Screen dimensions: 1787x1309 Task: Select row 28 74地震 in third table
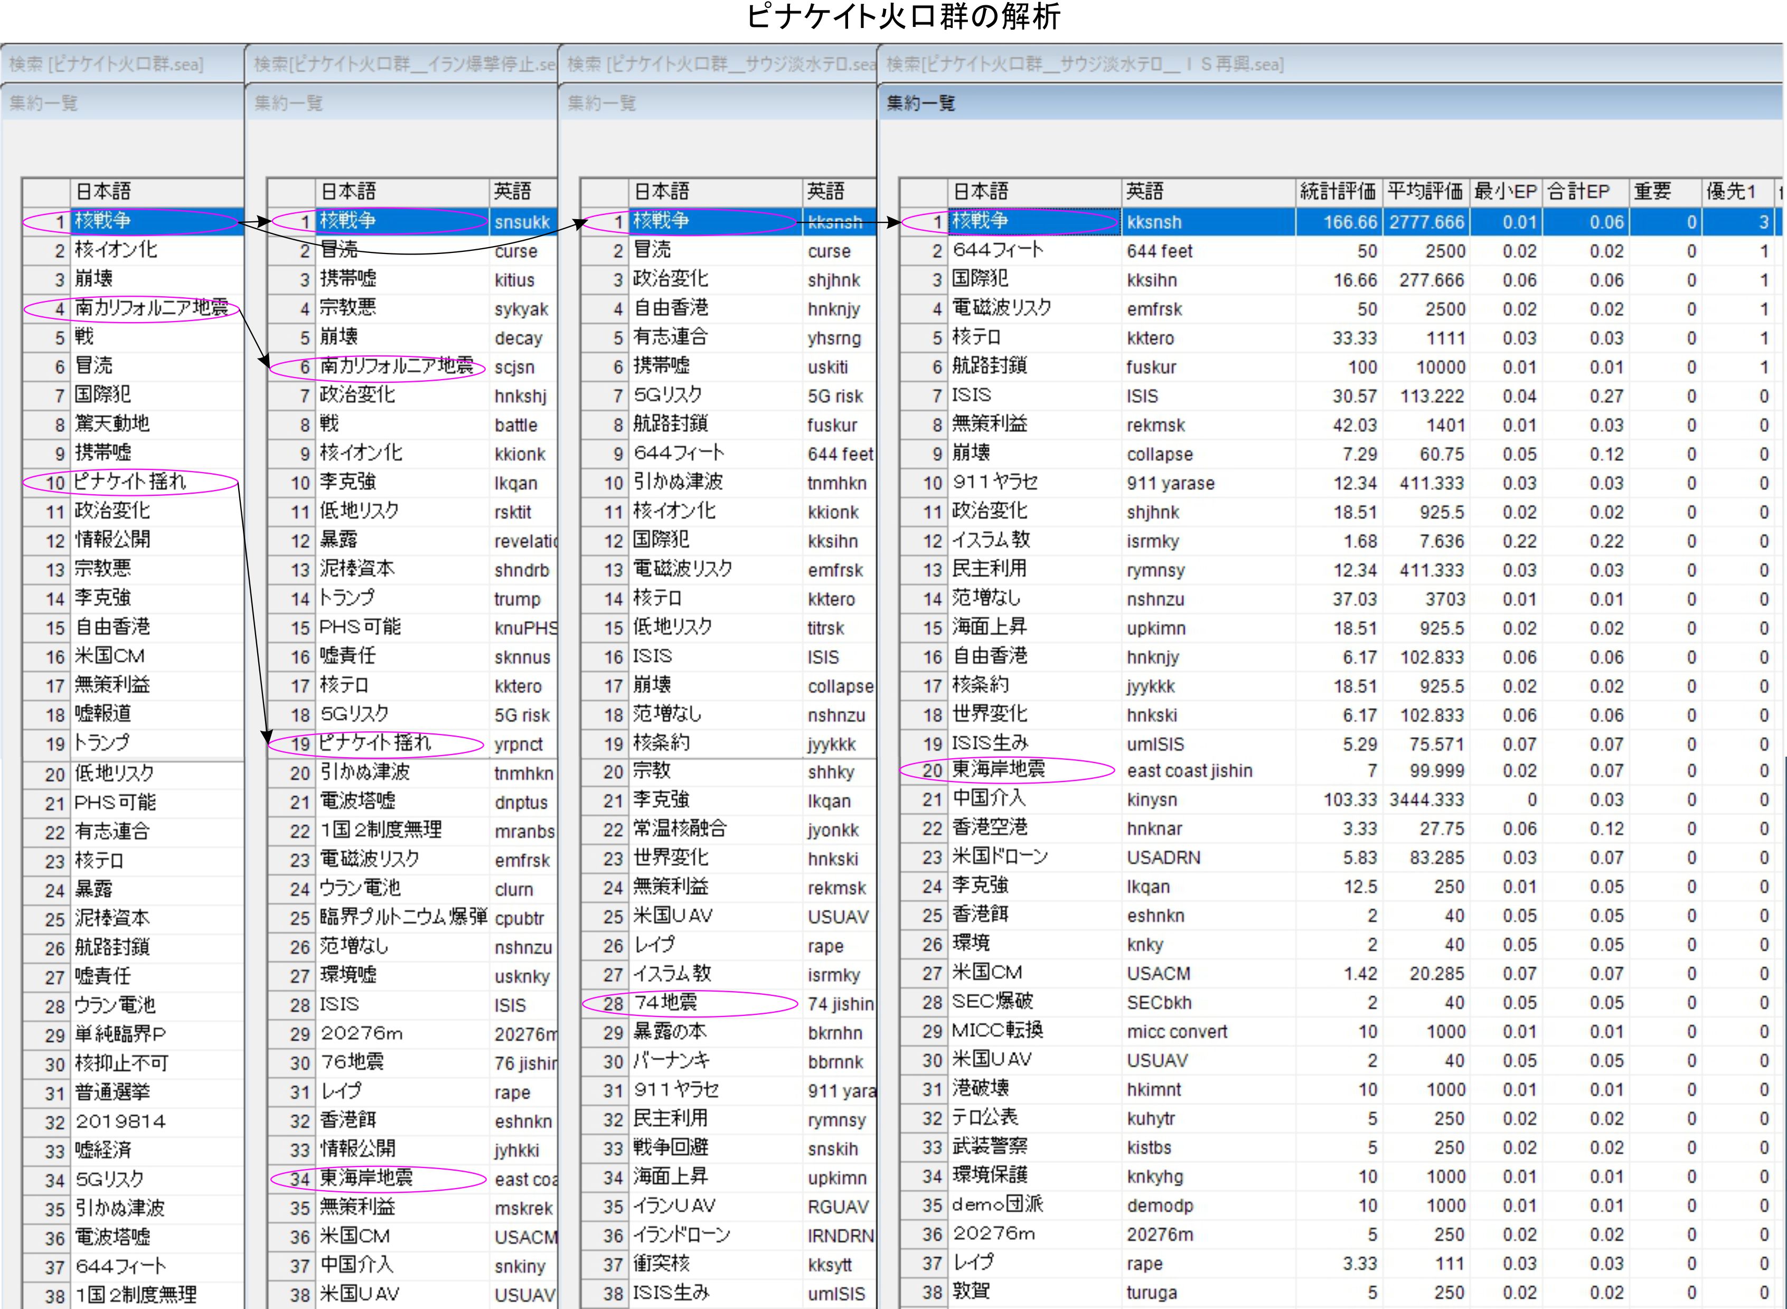click(666, 1003)
